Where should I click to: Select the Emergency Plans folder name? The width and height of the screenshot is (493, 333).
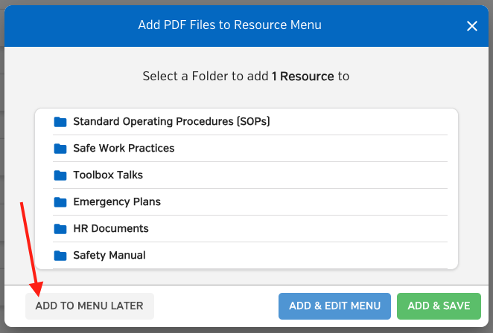(117, 202)
